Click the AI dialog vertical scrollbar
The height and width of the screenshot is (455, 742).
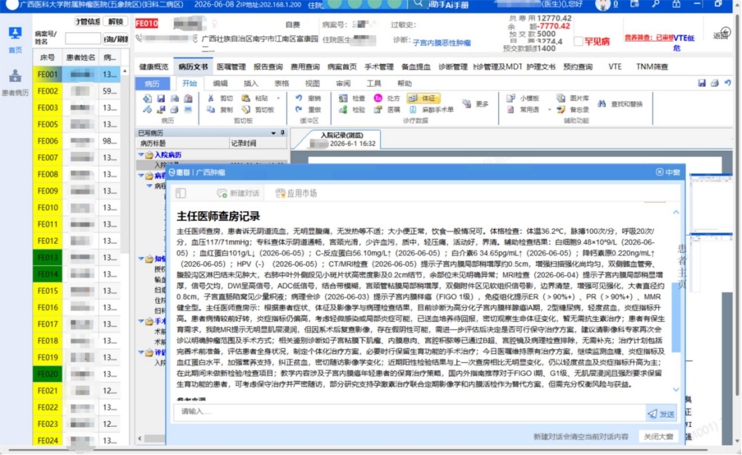(676, 317)
